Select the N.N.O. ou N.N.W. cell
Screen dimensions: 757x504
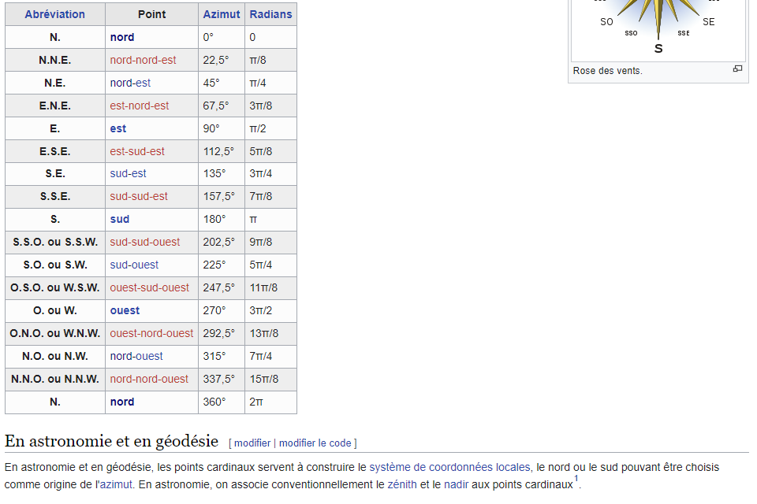(55, 379)
